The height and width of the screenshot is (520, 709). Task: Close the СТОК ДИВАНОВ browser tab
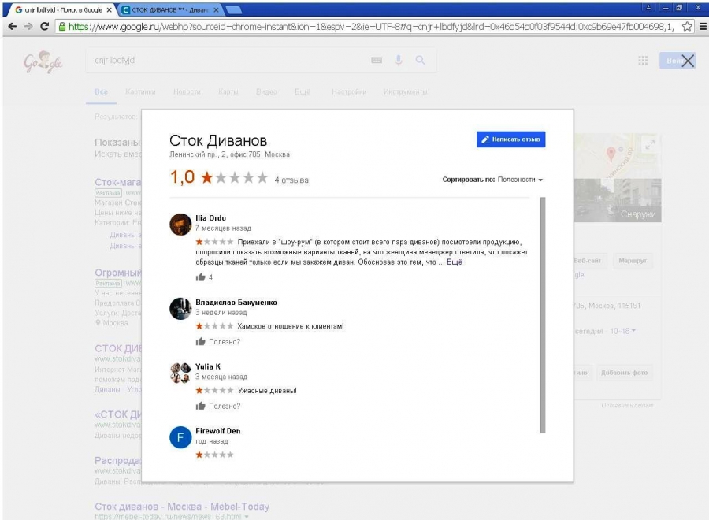pyautogui.click(x=216, y=9)
